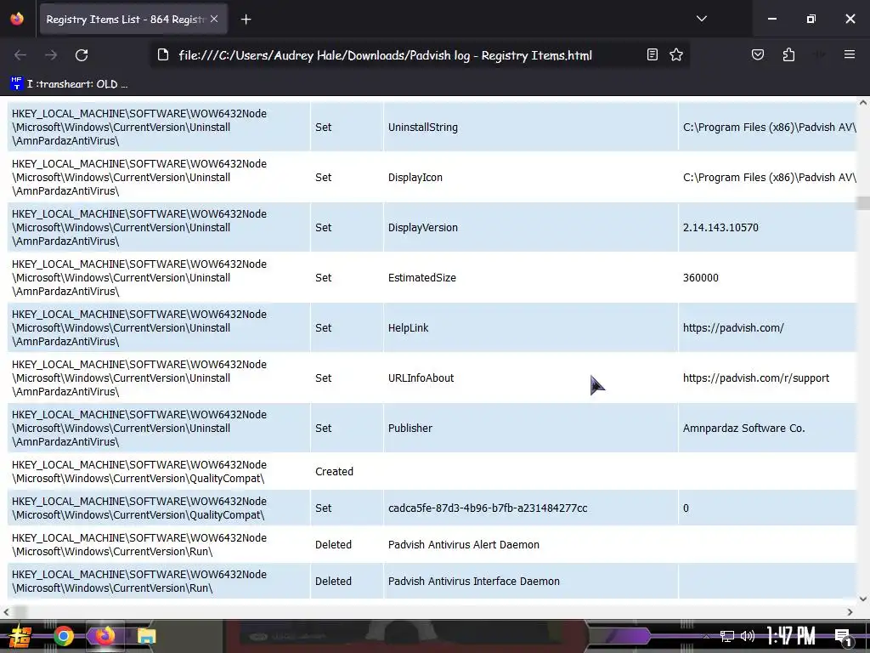
Task: Click the QualityCompat registry key in Created row
Action: [139, 471]
